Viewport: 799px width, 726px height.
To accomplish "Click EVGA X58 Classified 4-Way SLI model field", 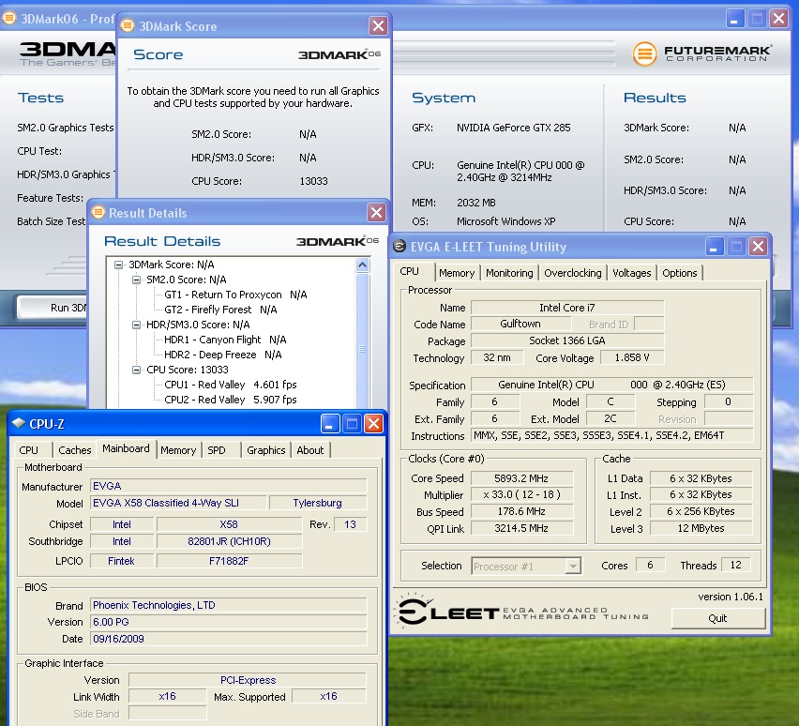I will (178, 503).
